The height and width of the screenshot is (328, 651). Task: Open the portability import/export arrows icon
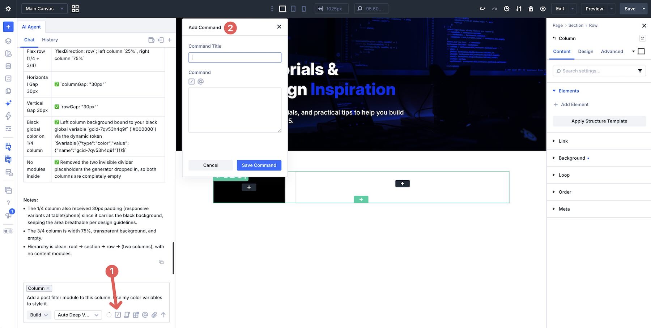click(x=519, y=9)
